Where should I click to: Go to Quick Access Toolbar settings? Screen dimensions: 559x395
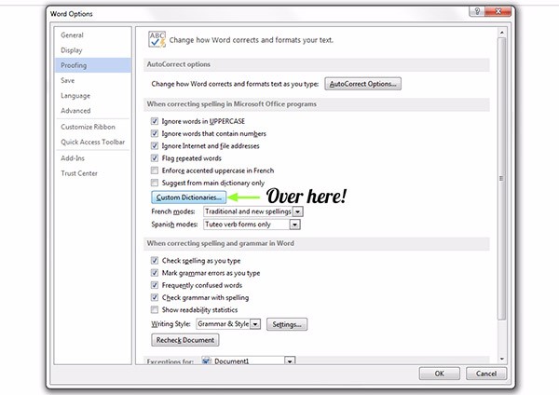(92, 142)
